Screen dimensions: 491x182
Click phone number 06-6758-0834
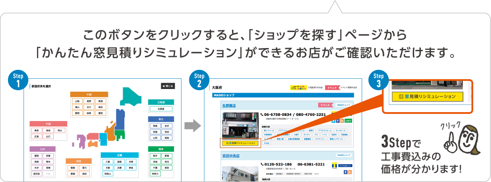tap(278, 114)
